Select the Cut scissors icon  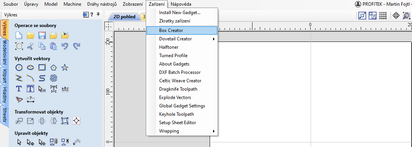[31, 46]
